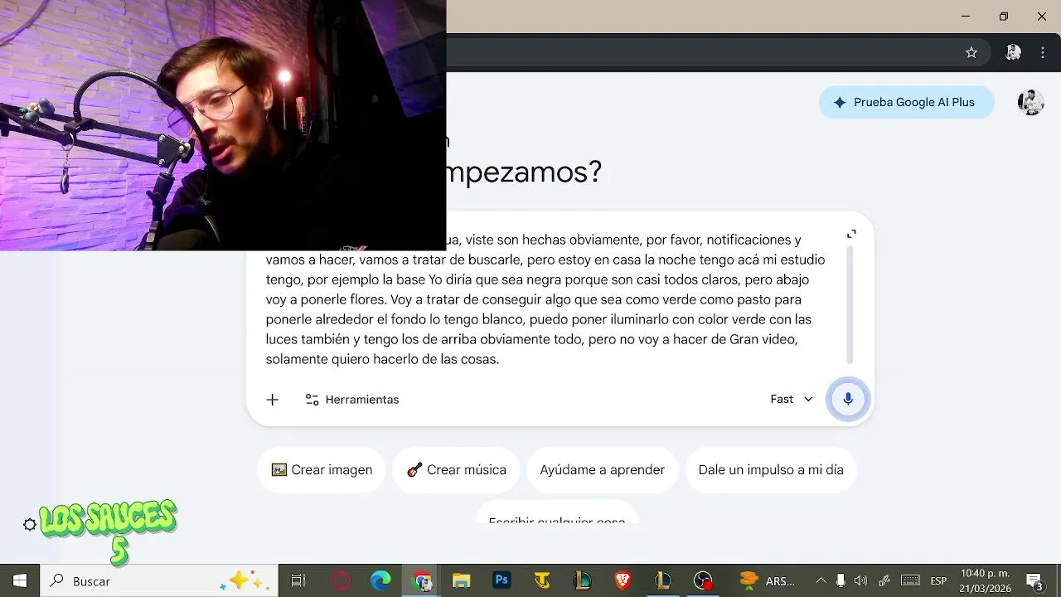Open OBS Studio from the taskbar

pyautogui.click(x=703, y=581)
